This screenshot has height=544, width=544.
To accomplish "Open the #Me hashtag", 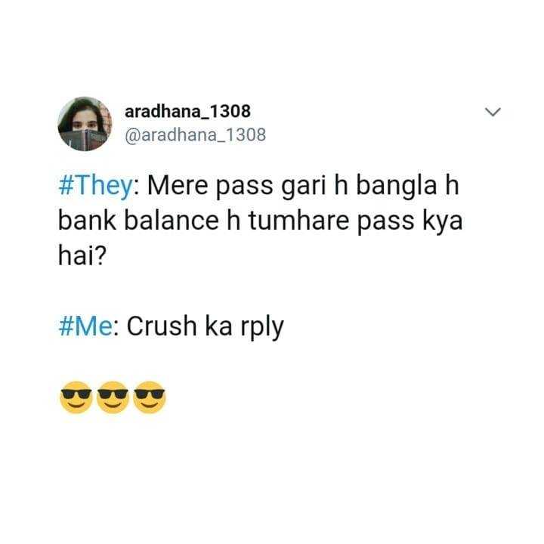I will click(85, 326).
